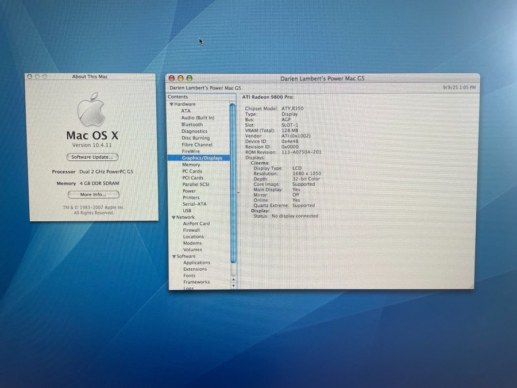The height and width of the screenshot is (388, 517).
Task: Select Bluetooth in hardware list
Action: click(x=192, y=124)
